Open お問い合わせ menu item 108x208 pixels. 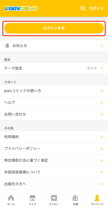click(54, 114)
